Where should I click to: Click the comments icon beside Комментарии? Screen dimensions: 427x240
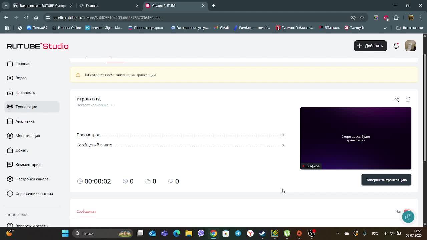click(10, 165)
